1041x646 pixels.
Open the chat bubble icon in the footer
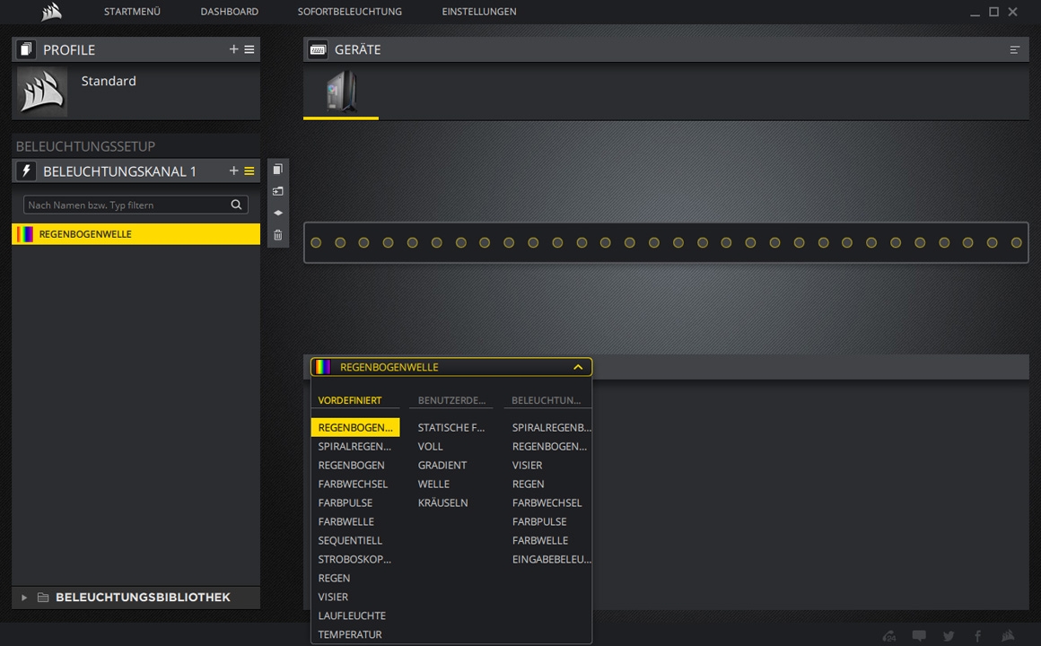(919, 635)
